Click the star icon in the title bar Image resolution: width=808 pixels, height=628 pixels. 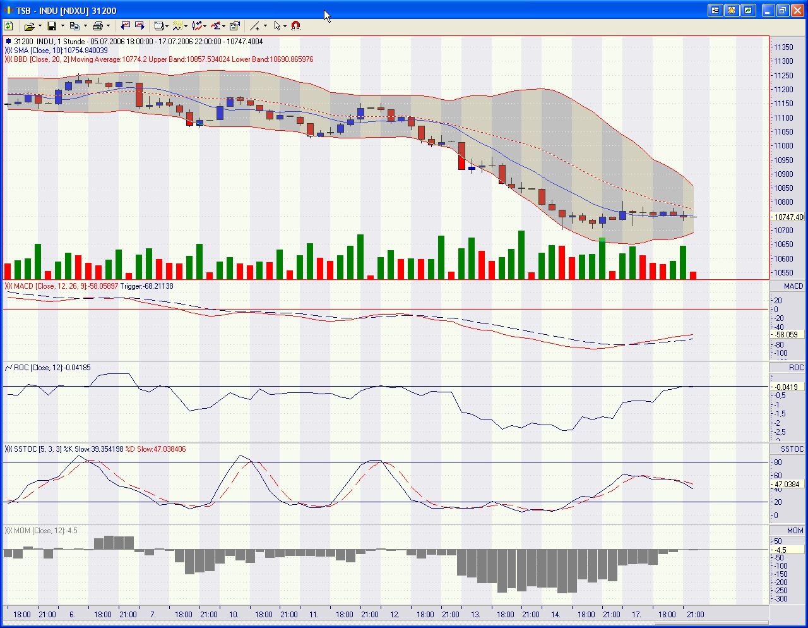coord(731,10)
